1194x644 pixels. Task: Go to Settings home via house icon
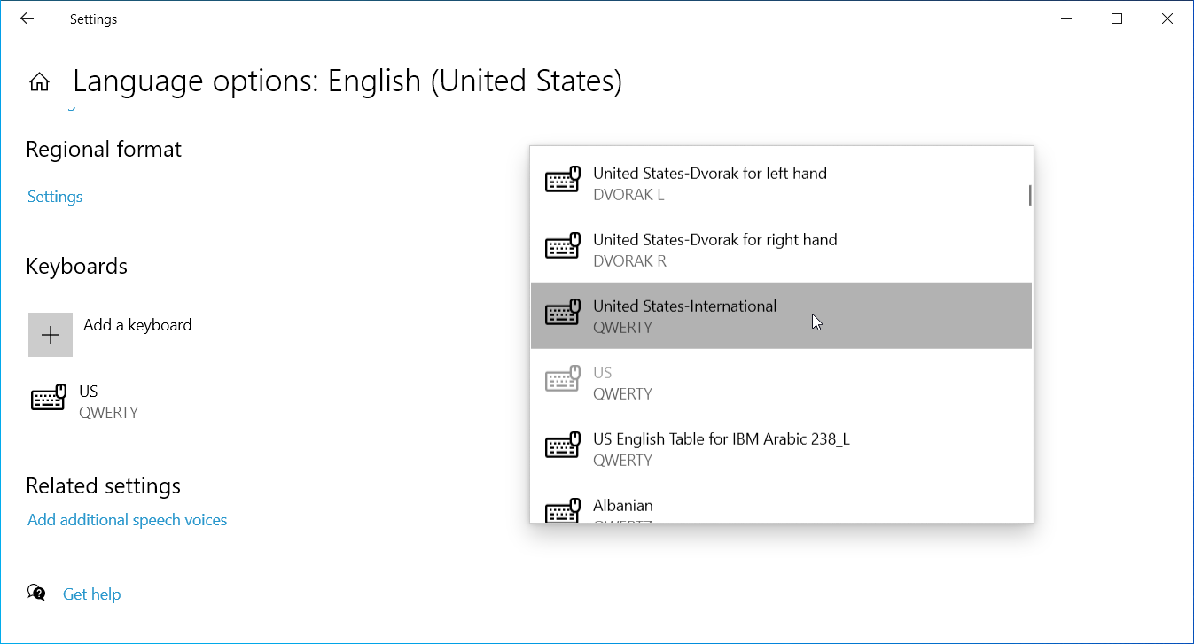pos(39,82)
